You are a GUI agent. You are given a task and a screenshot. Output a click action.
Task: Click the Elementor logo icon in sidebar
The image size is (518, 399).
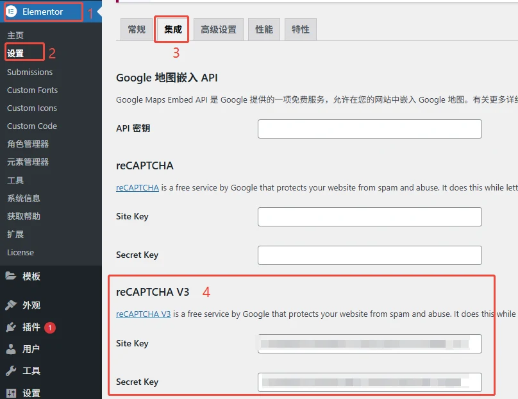pos(11,12)
